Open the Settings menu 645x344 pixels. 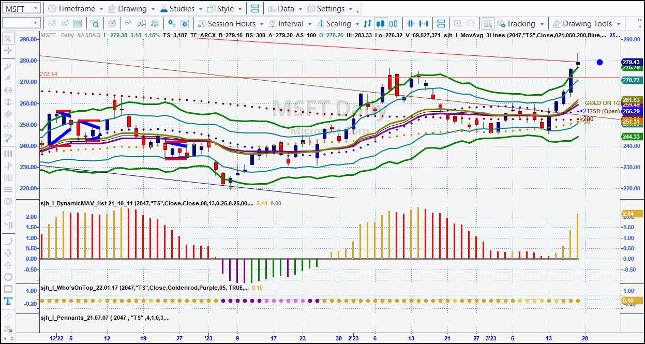tap(330, 9)
